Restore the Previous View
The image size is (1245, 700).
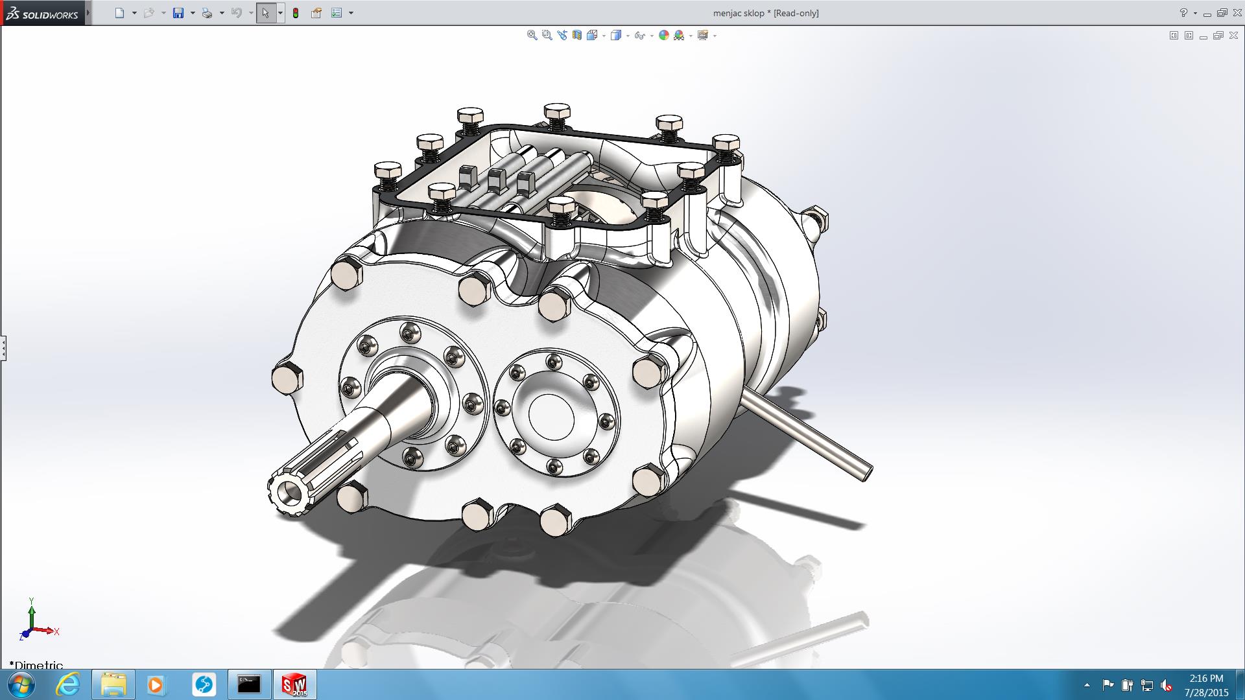click(x=562, y=36)
